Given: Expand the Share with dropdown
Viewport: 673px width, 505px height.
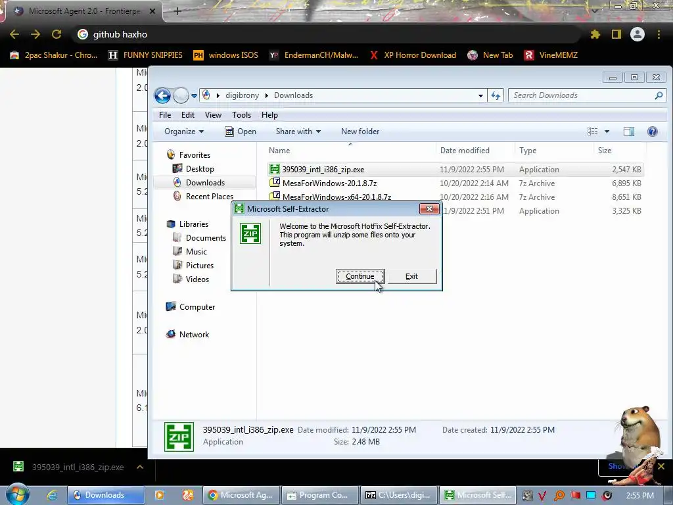Looking at the screenshot, I should coord(298,132).
